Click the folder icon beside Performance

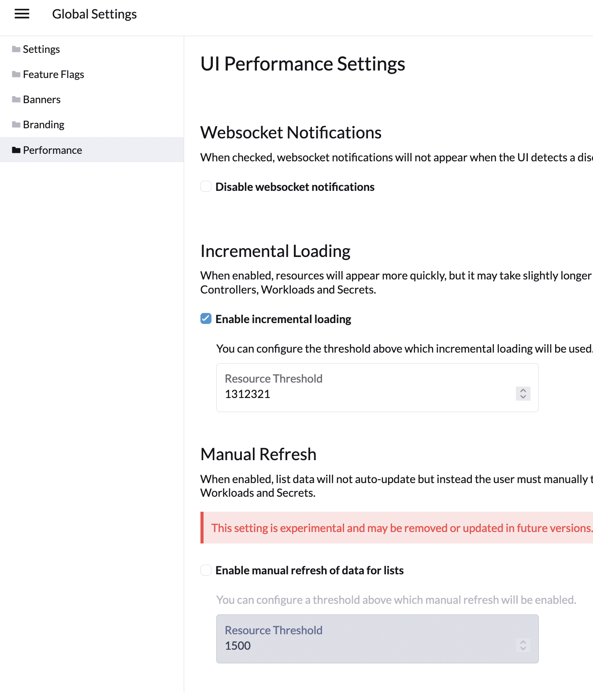pos(16,150)
